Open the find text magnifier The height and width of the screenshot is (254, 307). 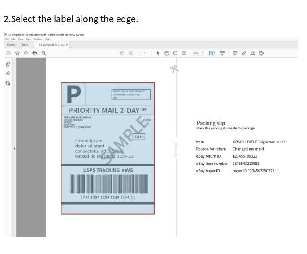[43, 53]
